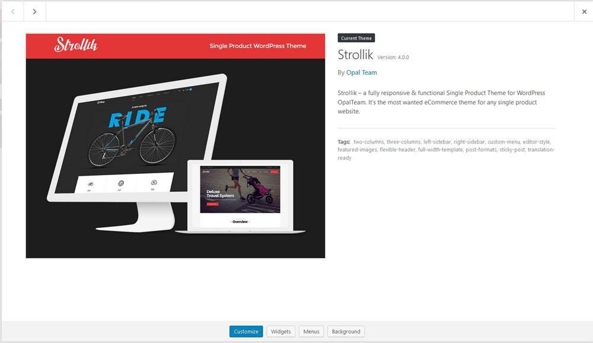This screenshot has height=343, width=593.
Task: Click the Tags list text
Action: (445, 150)
